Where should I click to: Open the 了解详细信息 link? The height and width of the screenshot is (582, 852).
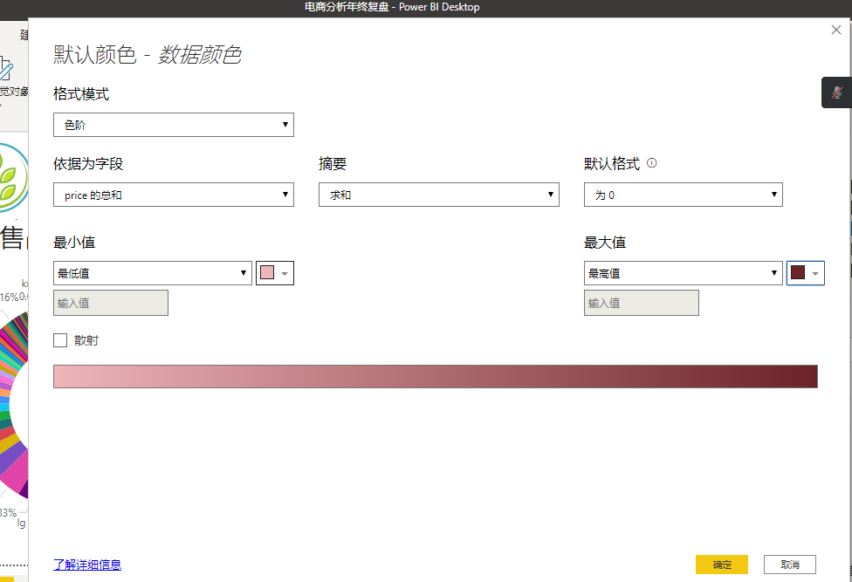[87, 565]
